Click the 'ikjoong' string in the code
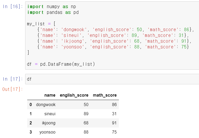The width and height of the screenshot is (199, 138). pyautogui.click(x=73, y=41)
